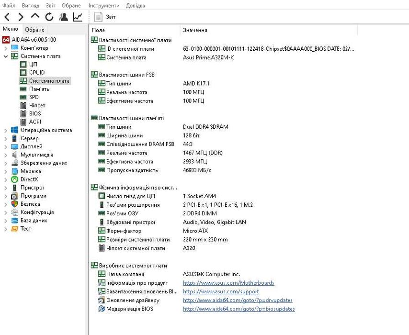Select the AIDA64 v6.00.5100 root node

coord(34,40)
